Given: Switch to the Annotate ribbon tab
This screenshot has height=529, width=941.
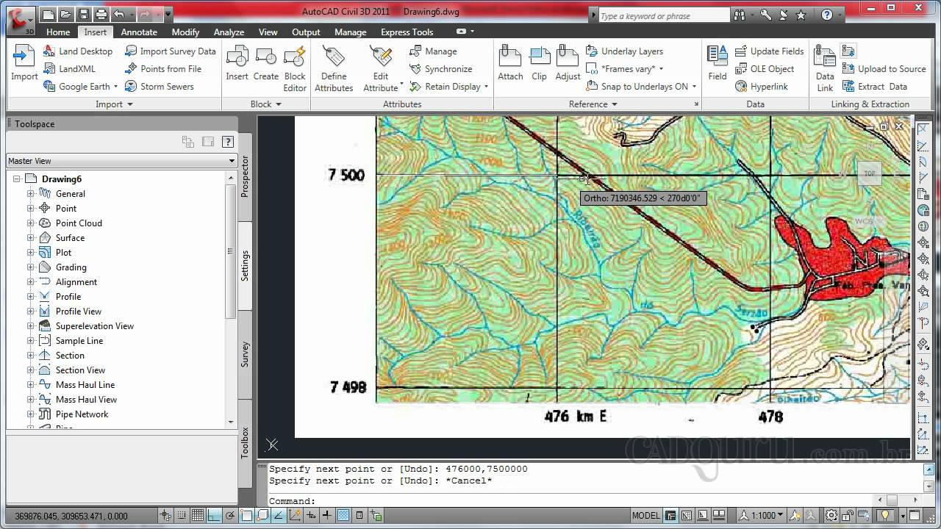Looking at the screenshot, I should pyautogui.click(x=139, y=32).
